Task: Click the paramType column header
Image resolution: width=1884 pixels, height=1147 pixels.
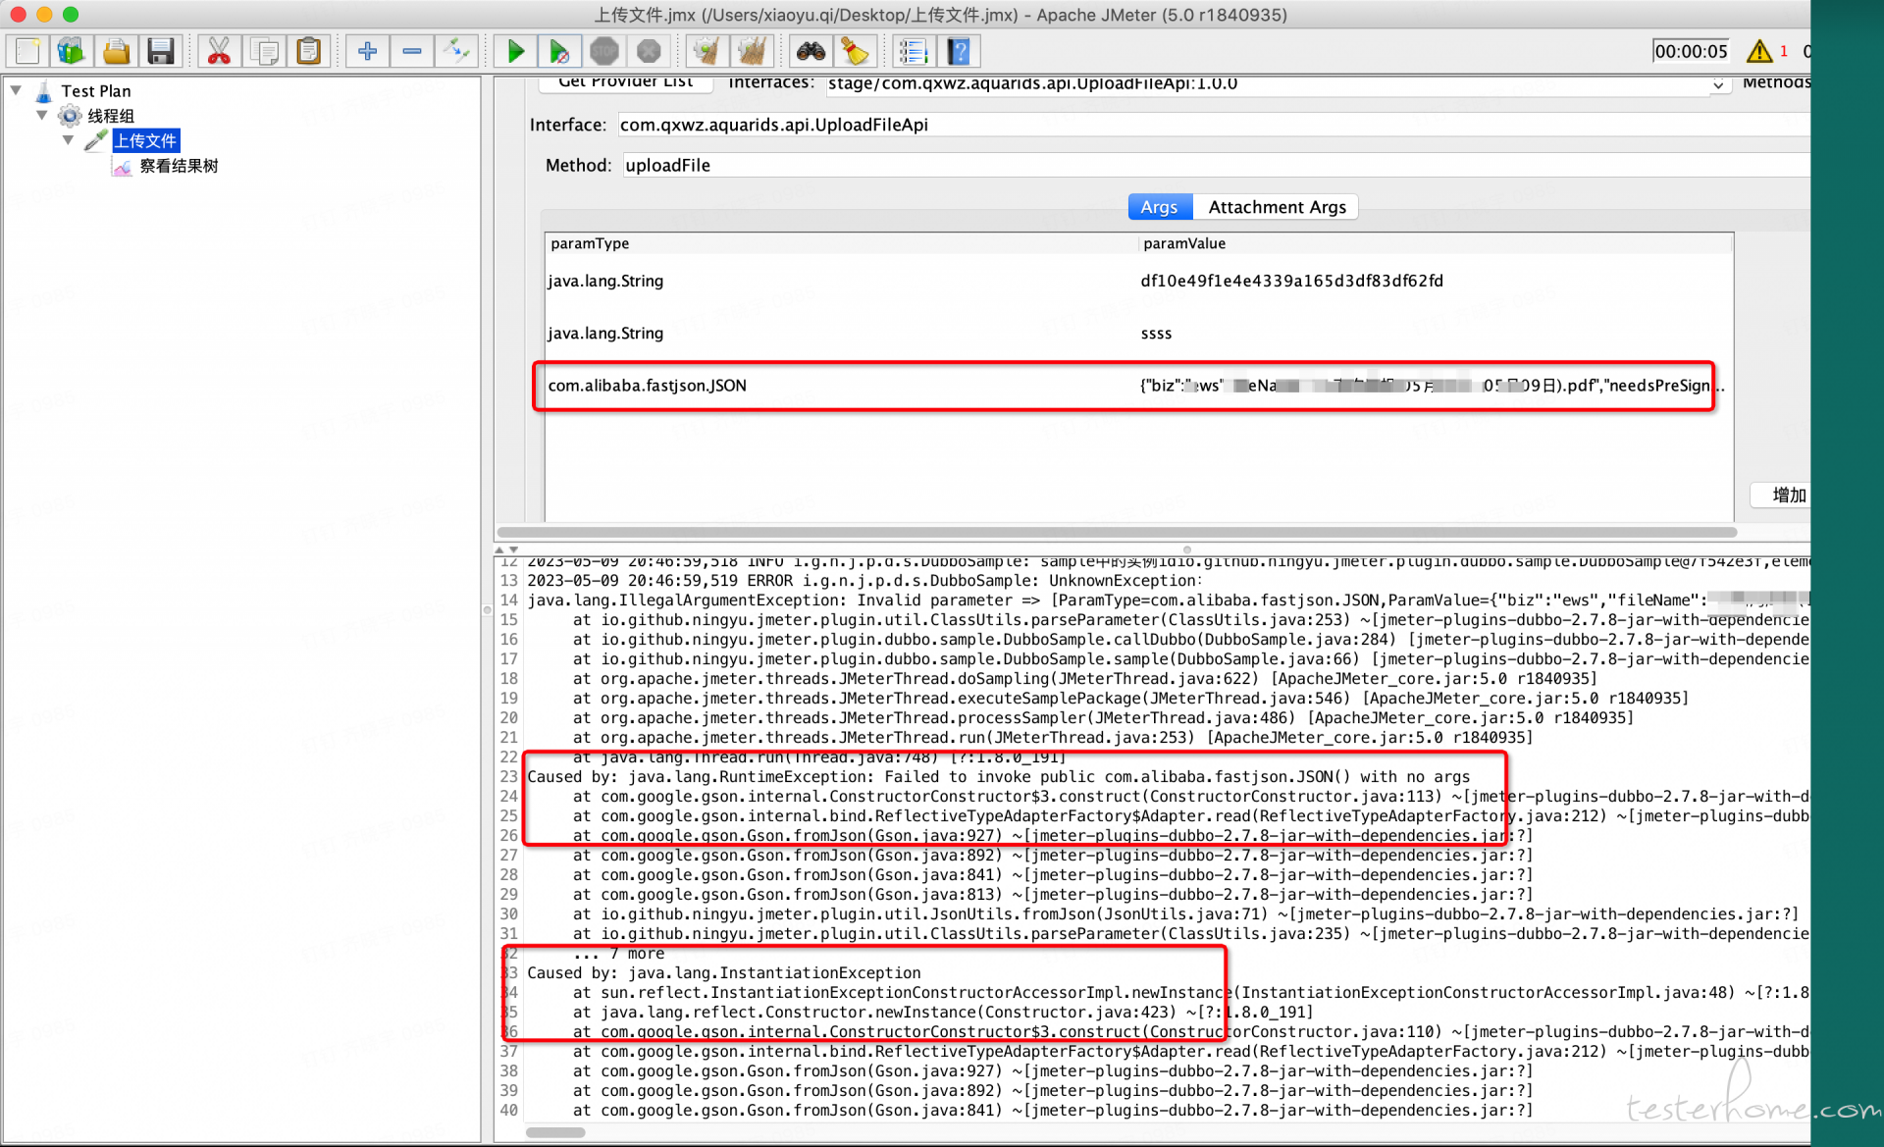Action: pos(842,243)
